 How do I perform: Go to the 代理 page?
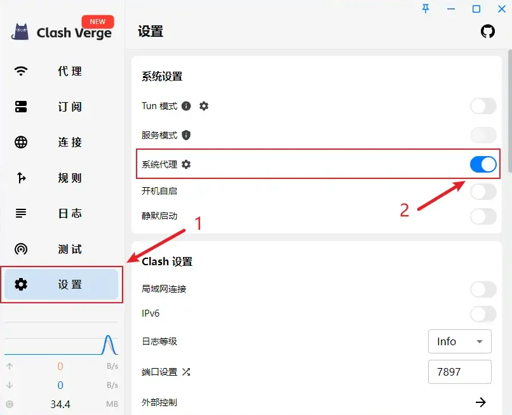click(70, 71)
